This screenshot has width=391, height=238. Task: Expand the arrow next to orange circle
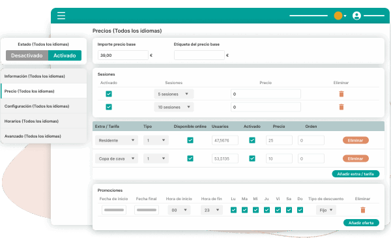coord(345,16)
